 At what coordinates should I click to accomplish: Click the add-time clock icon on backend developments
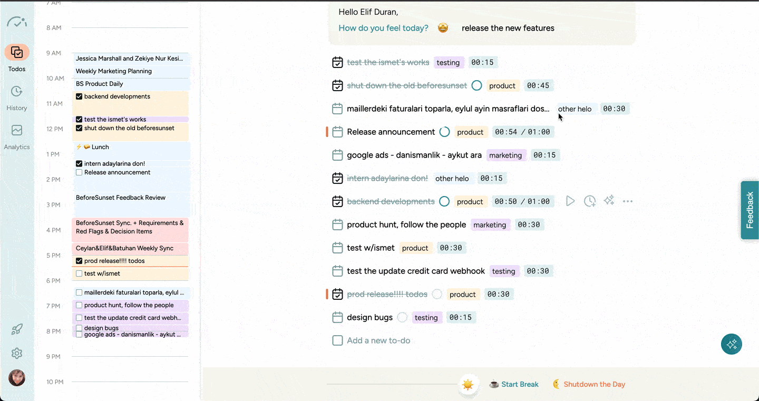click(590, 201)
